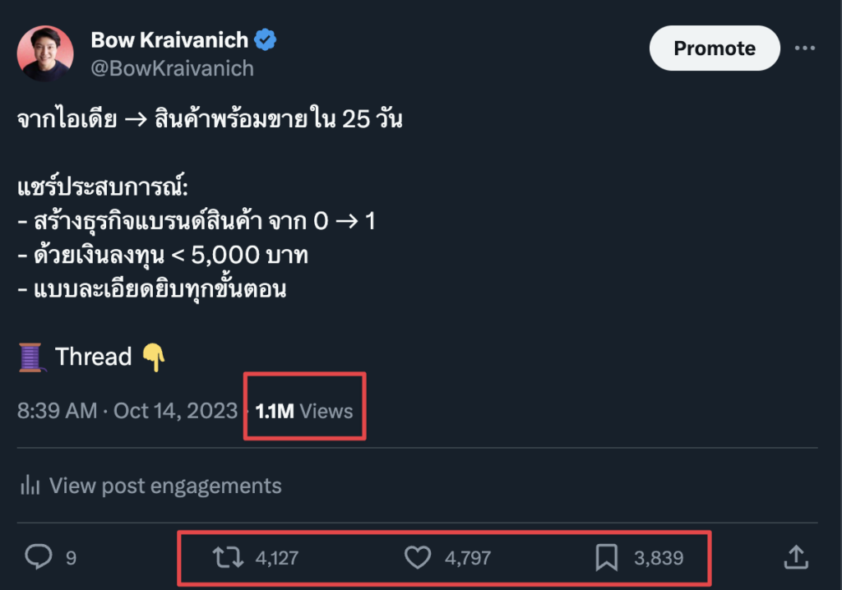Click the 4,797 likes count
The height and width of the screenshot is (590, 842).
467,558
